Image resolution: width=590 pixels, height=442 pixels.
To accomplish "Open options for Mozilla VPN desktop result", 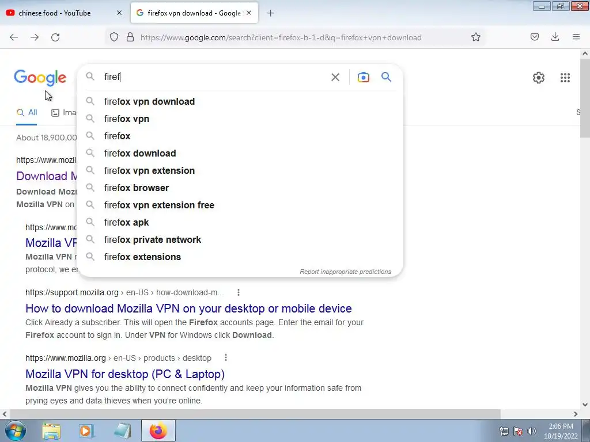I will click(x=226, y=358).
